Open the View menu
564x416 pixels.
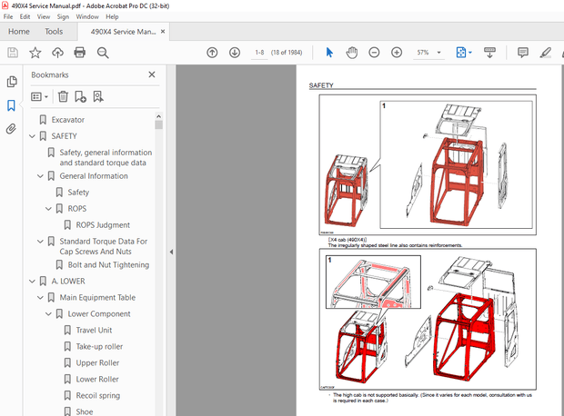(44, 16)
